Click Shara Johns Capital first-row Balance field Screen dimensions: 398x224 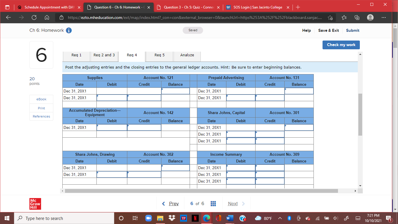tap(299, 128)
